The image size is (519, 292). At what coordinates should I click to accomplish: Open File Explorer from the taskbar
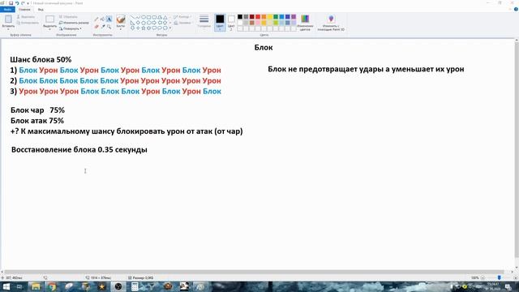click(36, 286)
